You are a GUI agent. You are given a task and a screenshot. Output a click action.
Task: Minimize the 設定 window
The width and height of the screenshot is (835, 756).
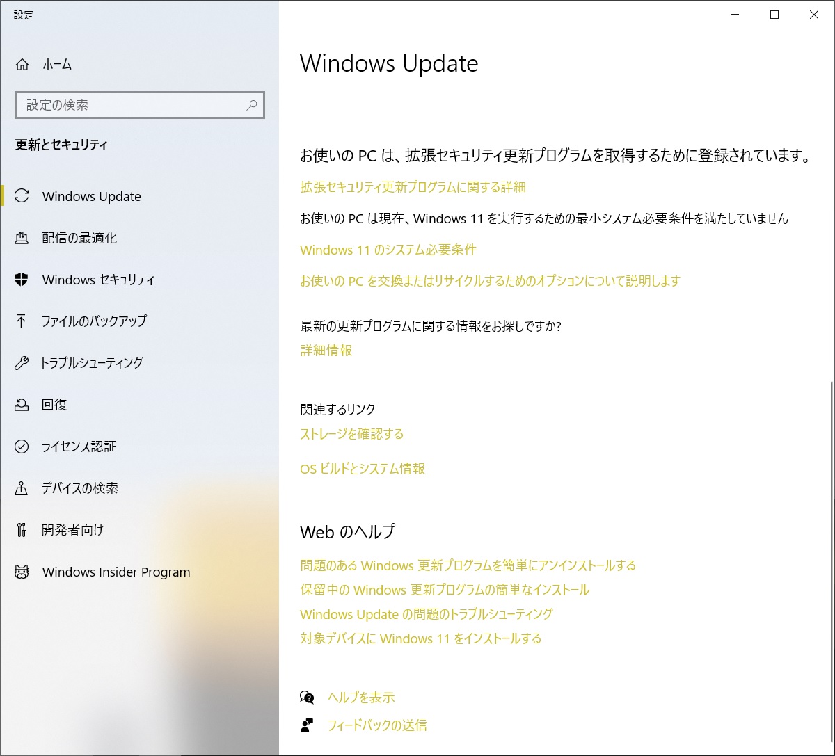[735, 15]
